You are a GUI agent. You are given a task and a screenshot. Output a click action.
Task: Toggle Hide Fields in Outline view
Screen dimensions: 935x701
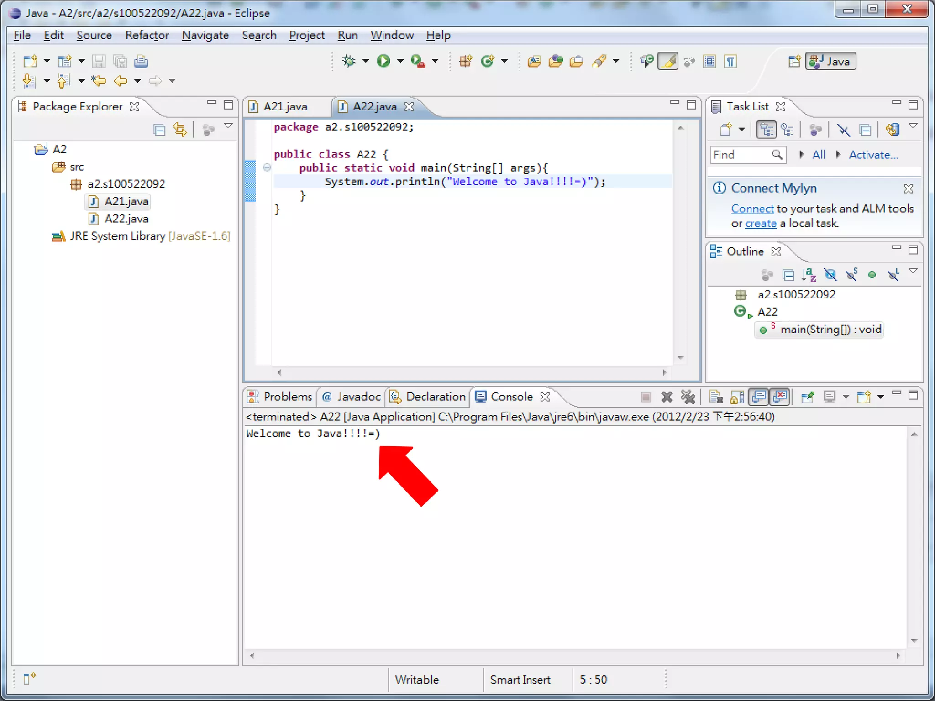point(830,275)
